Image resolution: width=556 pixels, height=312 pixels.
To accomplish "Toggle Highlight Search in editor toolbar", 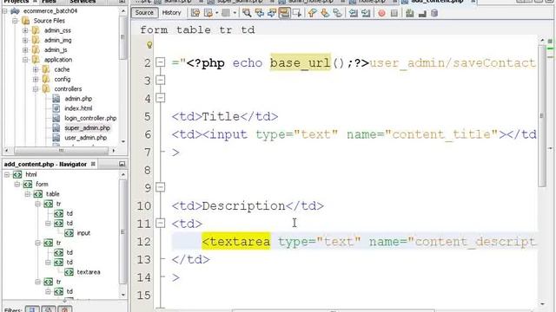I will 284,13.
